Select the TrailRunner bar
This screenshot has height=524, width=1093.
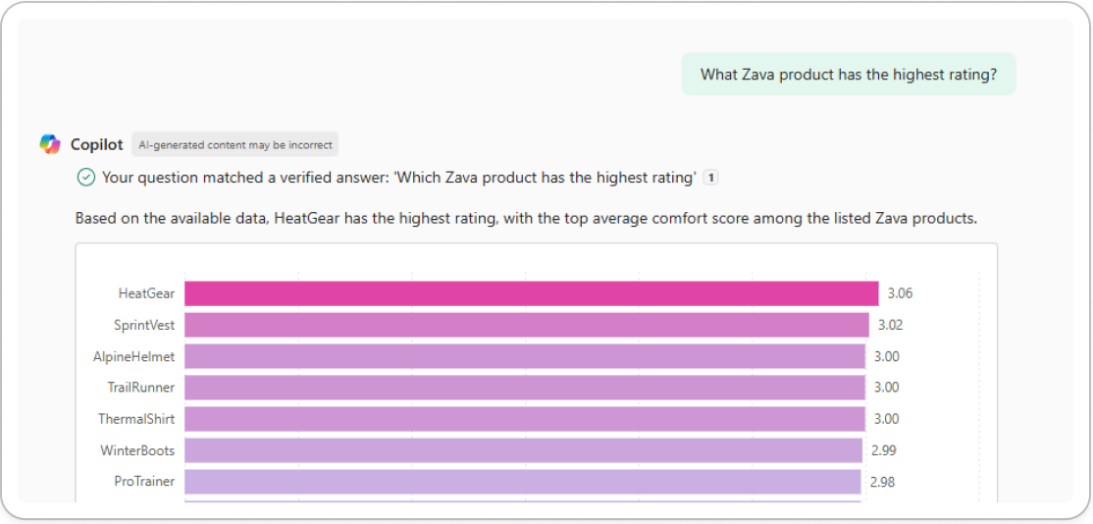(x=524, y=388)
